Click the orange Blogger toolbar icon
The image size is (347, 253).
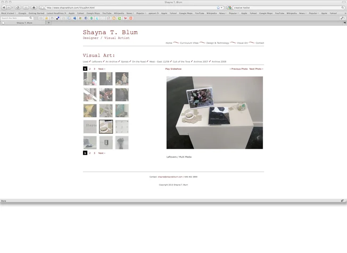pos(114,18)
